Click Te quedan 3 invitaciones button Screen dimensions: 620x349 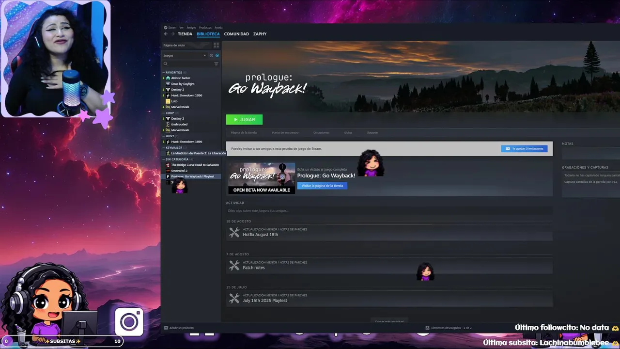point(524,149)
